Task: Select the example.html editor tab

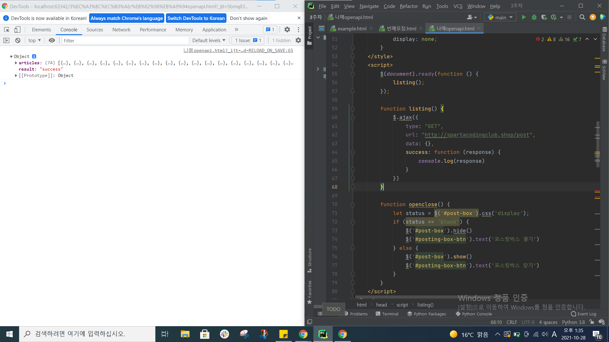Action: pos(352,28)
